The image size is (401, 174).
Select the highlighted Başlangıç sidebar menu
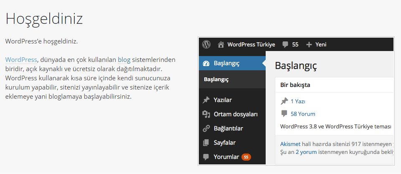(x=232, y=63)
